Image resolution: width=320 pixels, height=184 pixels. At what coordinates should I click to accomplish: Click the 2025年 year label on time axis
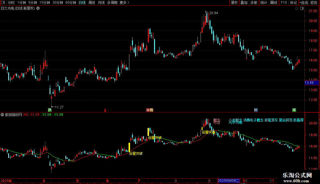(6, 181)
